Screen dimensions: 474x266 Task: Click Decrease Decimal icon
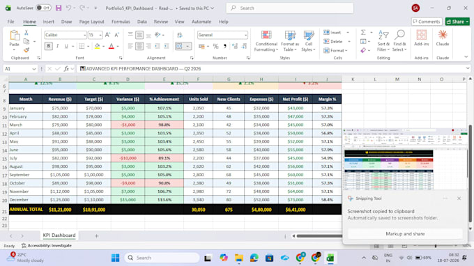[x=244, y=46]
